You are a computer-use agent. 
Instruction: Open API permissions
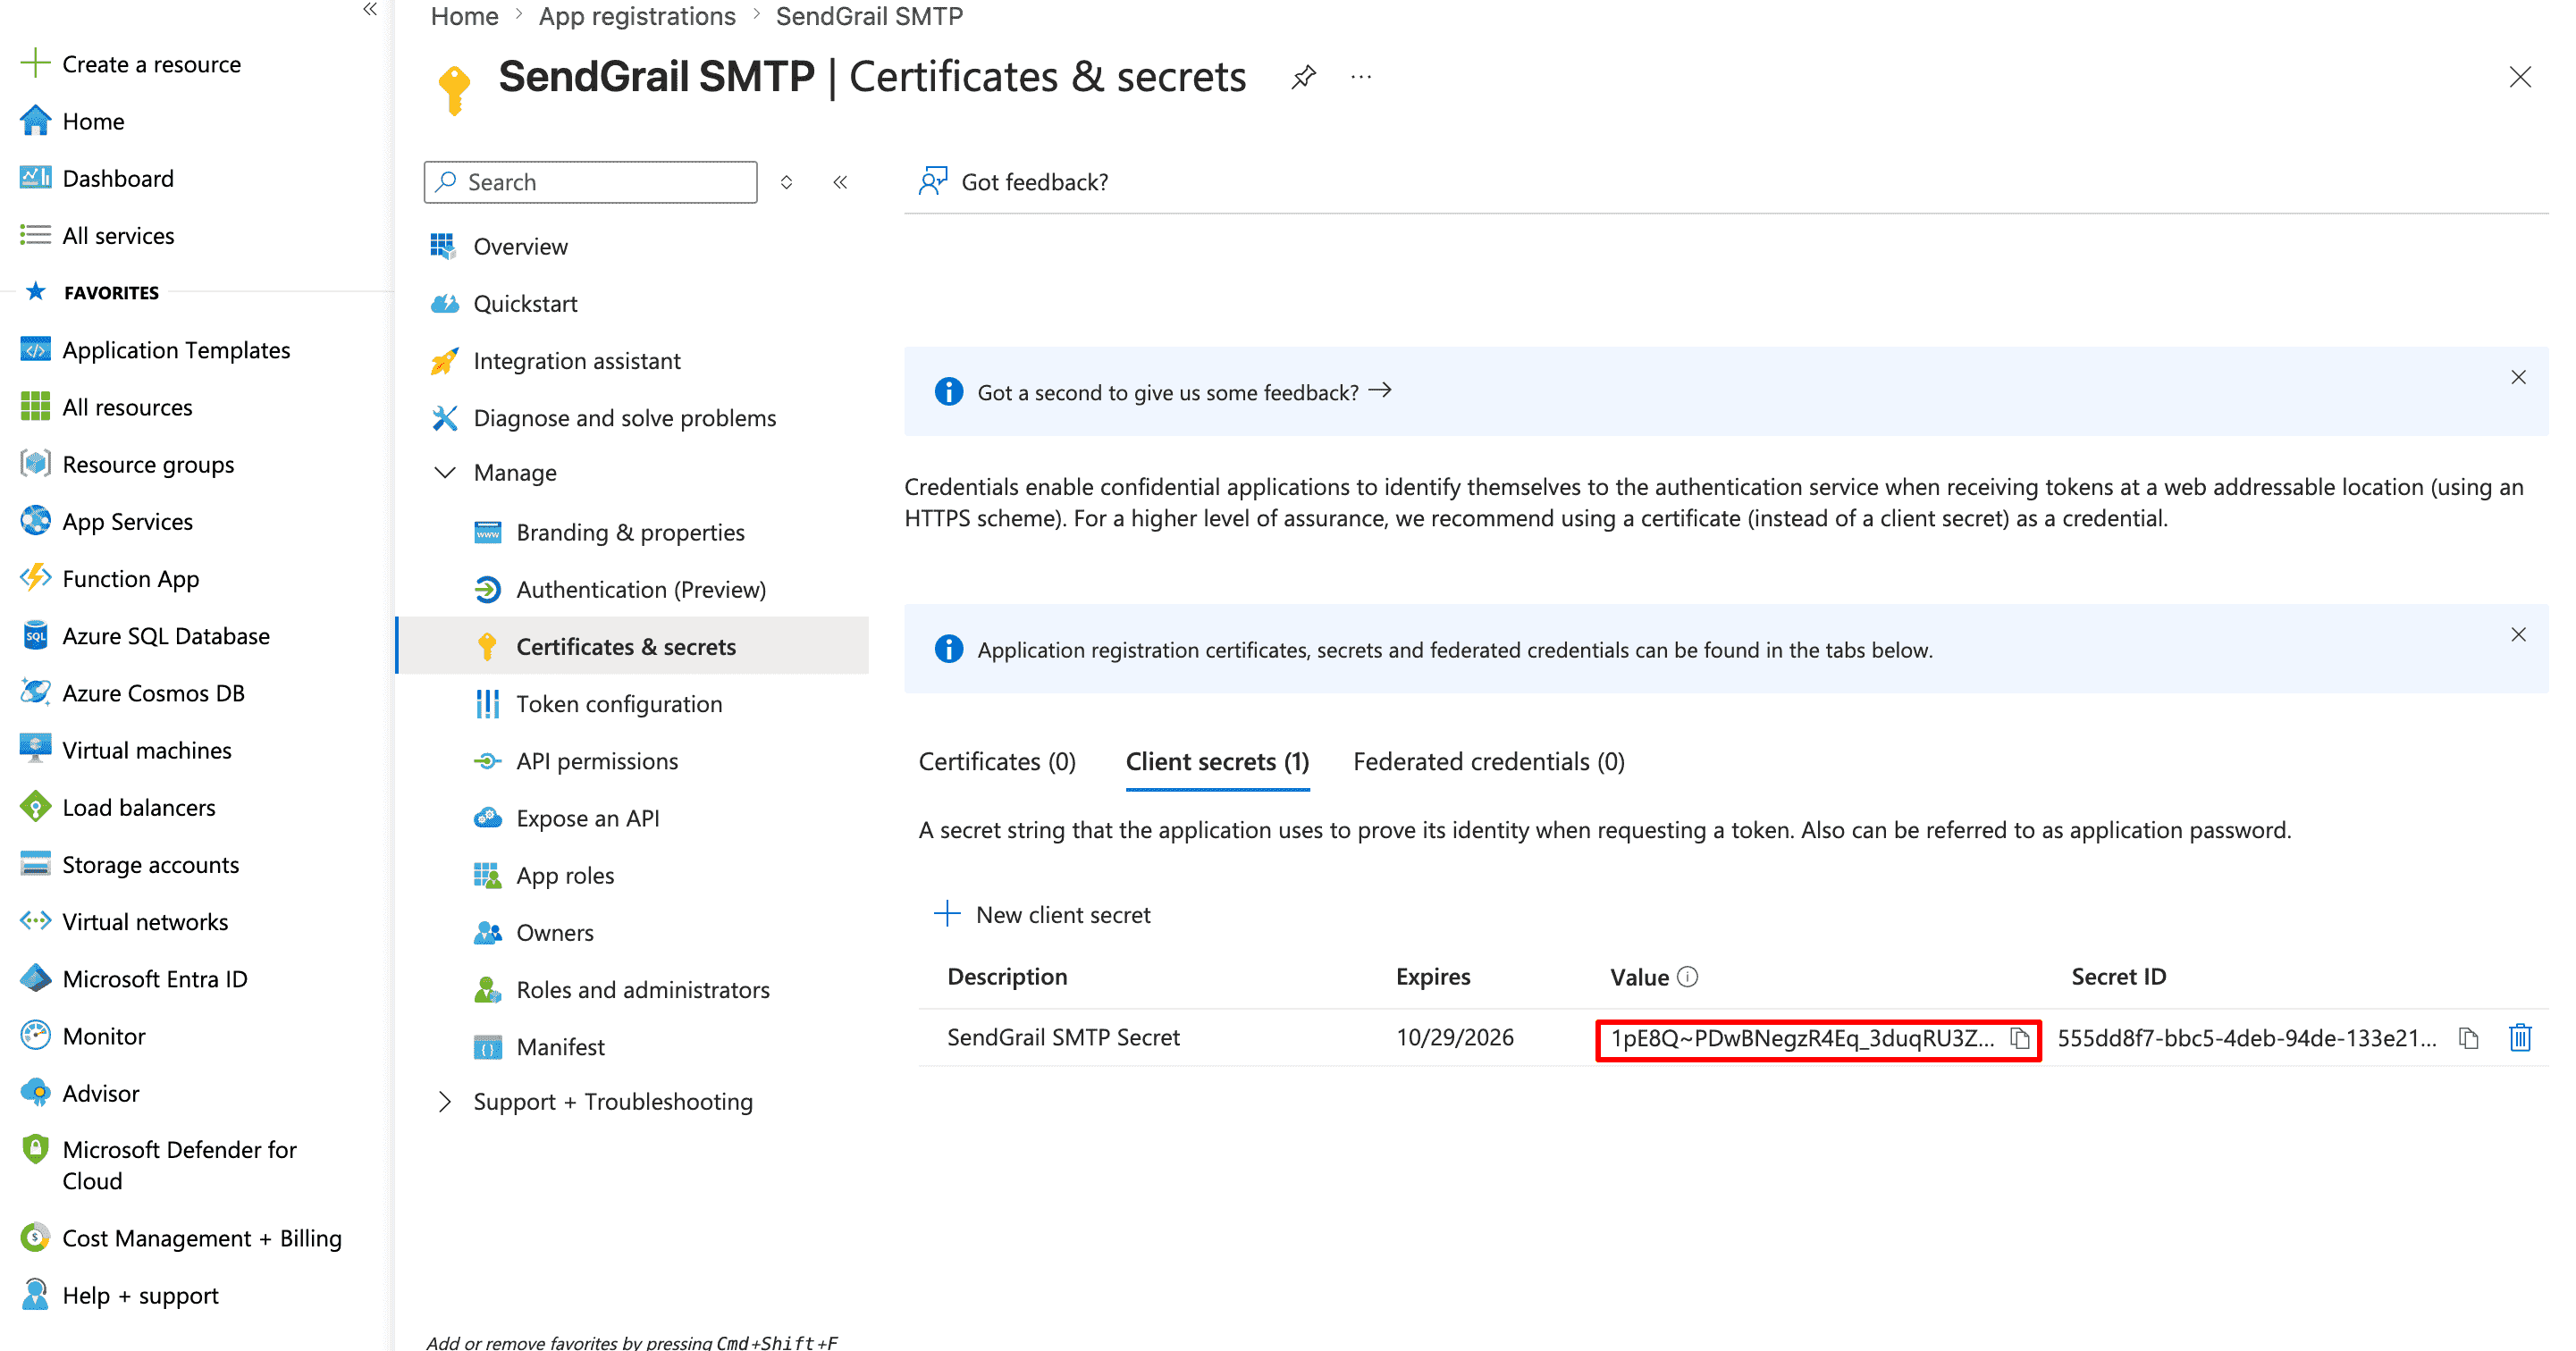pos(596,761)
